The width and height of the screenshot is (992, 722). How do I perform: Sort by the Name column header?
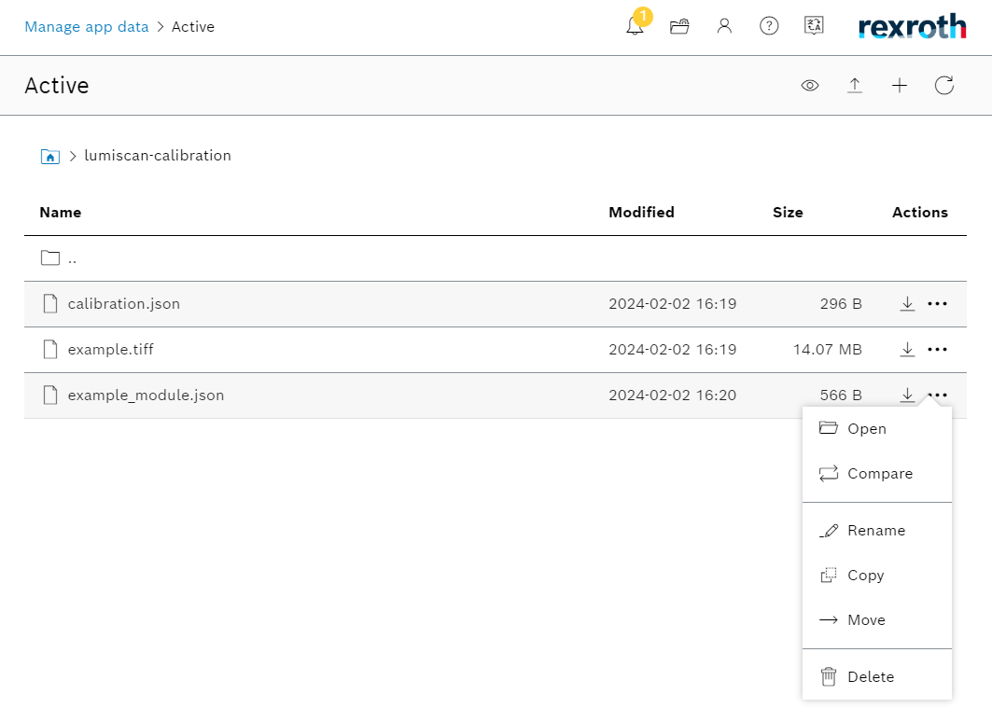(60, 213)
